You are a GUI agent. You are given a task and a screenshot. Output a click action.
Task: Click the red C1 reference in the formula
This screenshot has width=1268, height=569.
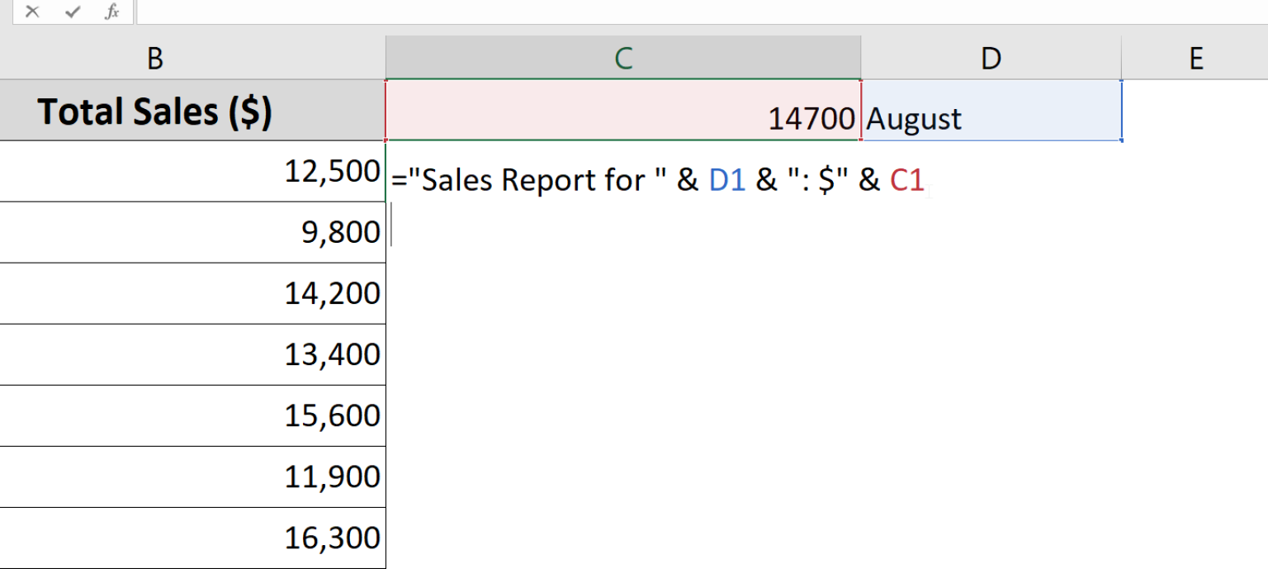(908, 179)
